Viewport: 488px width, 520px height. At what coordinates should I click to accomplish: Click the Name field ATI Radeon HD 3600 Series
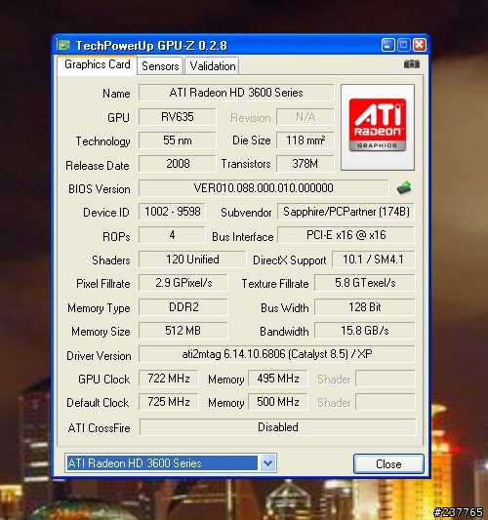point(236,93)
